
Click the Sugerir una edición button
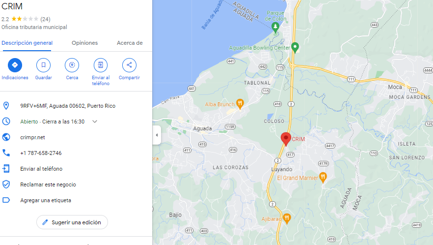pyautogui.click(x=72, y=222)
